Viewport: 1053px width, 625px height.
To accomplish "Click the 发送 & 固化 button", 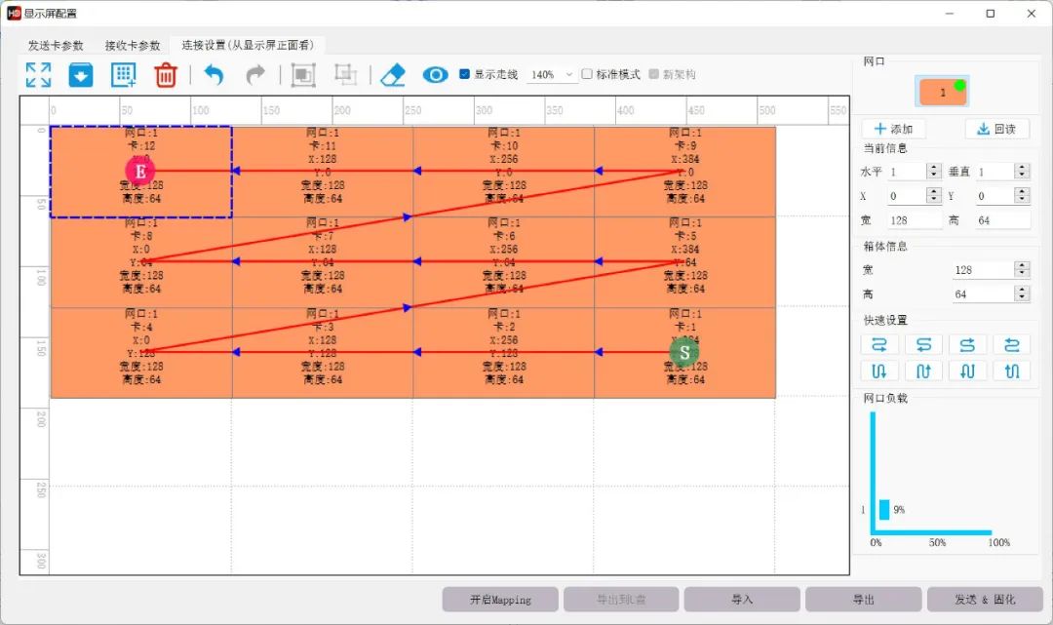I will (985, 600).
